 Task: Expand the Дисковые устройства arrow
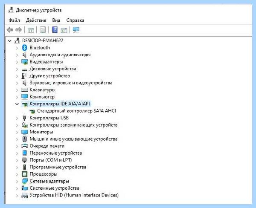tap(17, 69)
